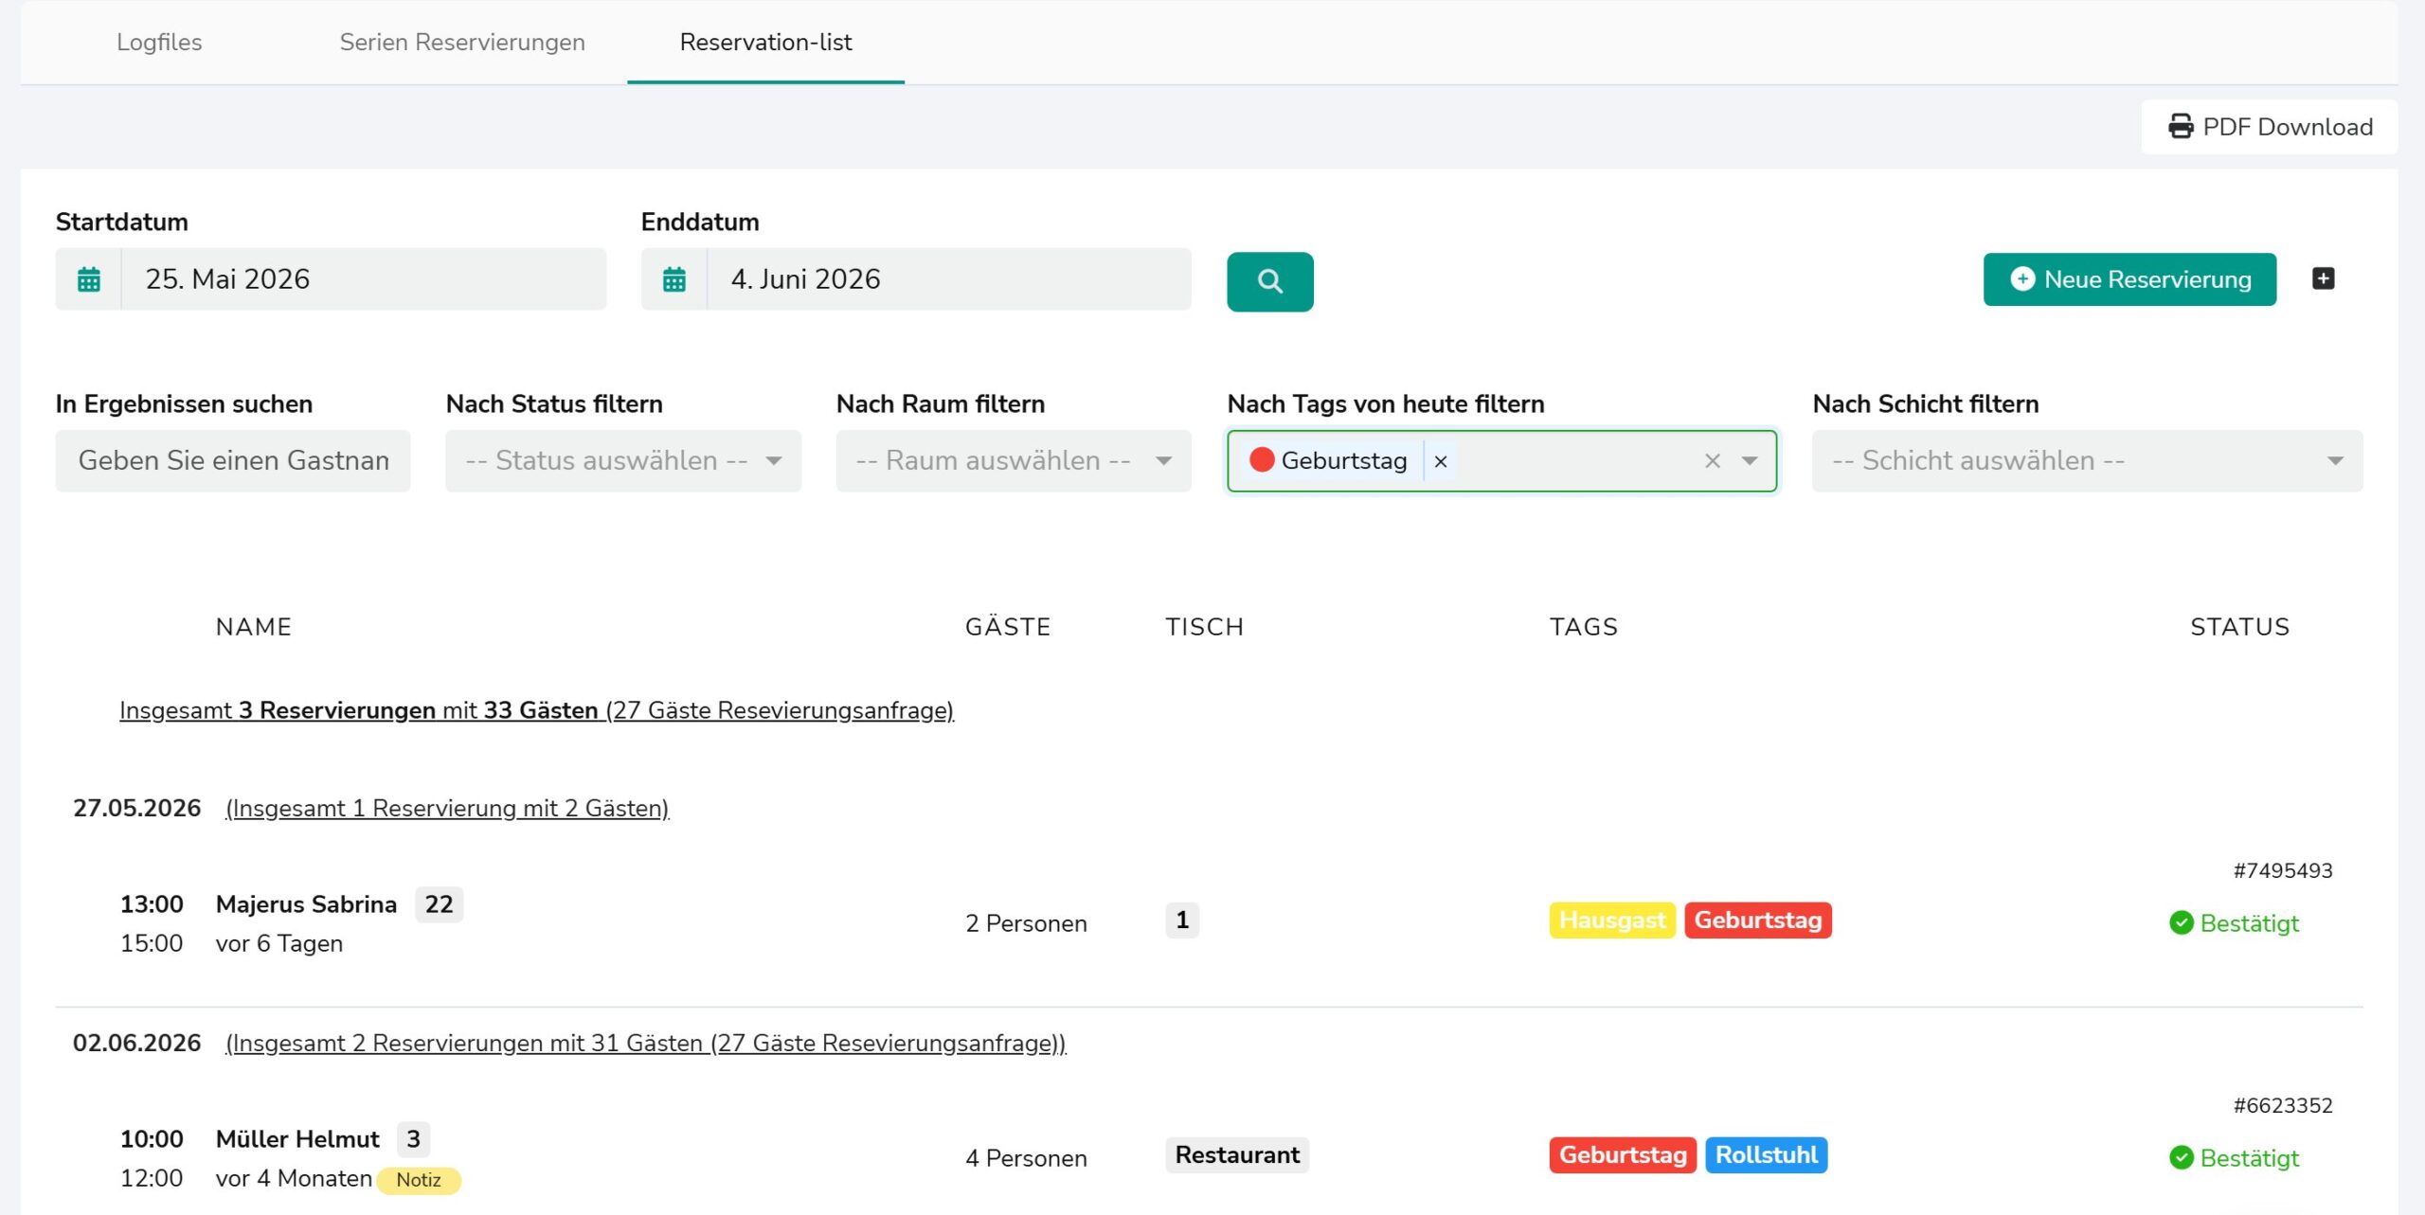This screenshot has height=1215, width=2425.
Task: Click the green search magnifier button
Action: [1269, 281]
